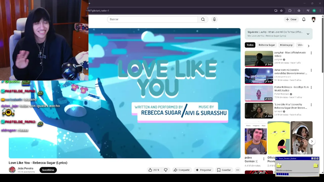The height and width of the screenshot is (182, 324).
Task: Open the YouTube account avatar menu
Action: [314, 19]
